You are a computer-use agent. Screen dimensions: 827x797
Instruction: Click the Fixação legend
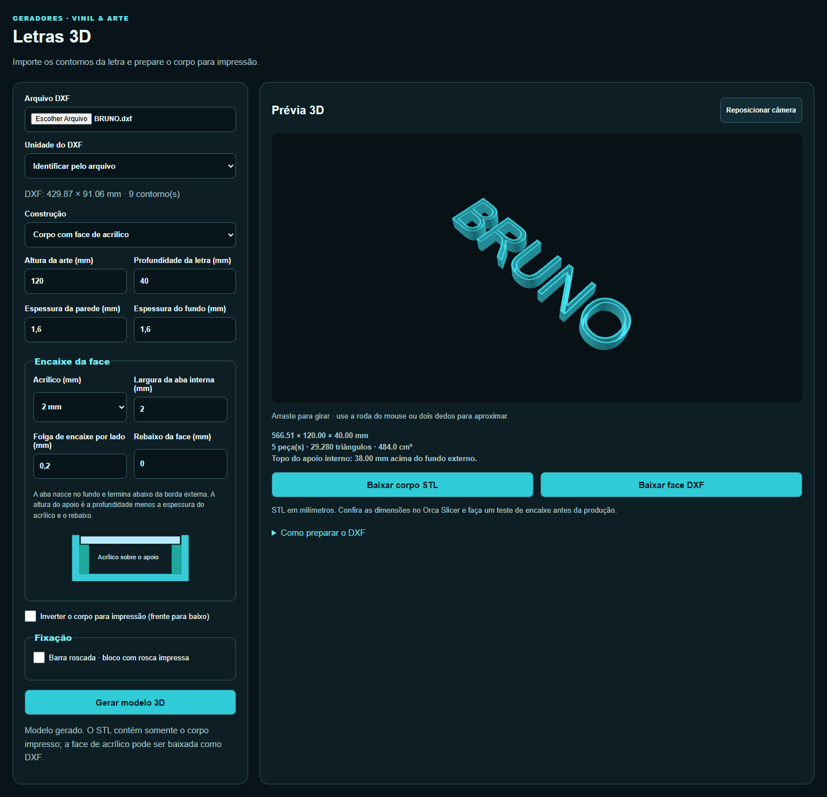(x=53, y=638)
